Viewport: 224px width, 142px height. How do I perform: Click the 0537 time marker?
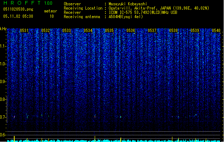point(152,31)
